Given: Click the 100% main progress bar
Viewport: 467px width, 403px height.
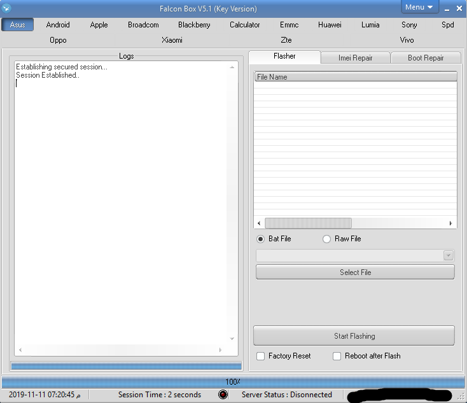Looking at the screenshot, I should click(233, 381).
